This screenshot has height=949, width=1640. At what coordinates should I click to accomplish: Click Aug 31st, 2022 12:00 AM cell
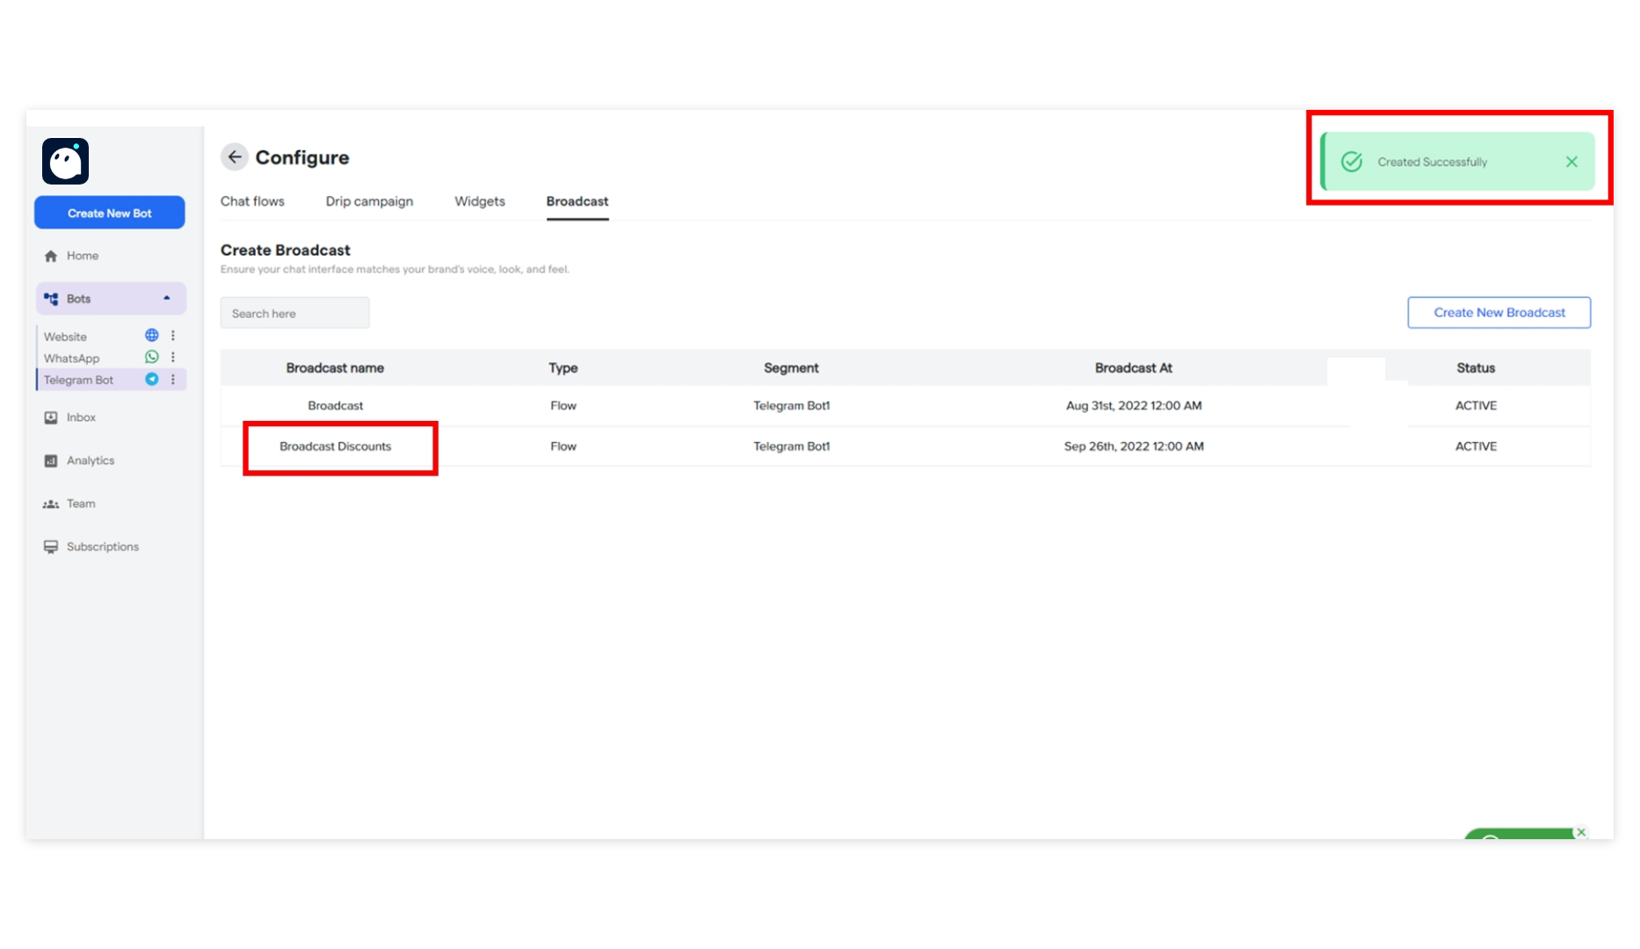pos(1134,405)
